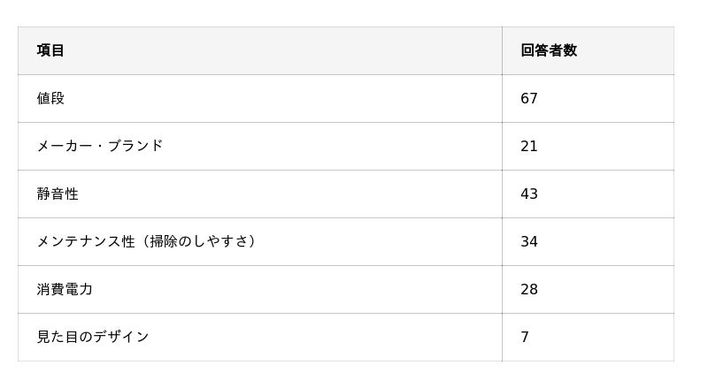Click the 静音性 row label
Image resolution: width=708 pixels, height=388 pixels.
pyautogui.click(x=58, y=194)
